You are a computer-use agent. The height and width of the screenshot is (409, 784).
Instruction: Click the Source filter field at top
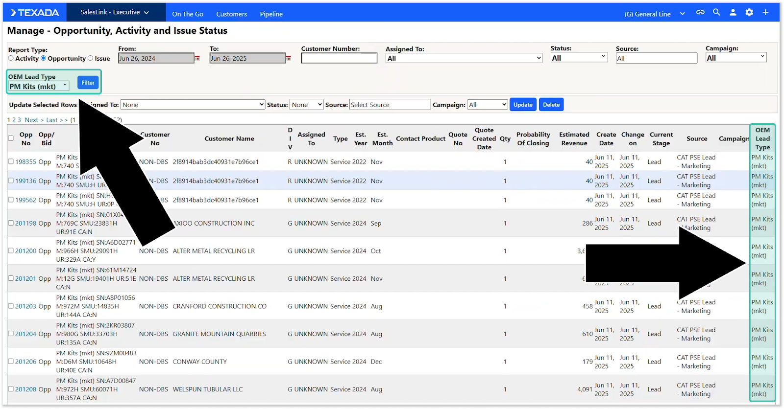click(657, 58)
